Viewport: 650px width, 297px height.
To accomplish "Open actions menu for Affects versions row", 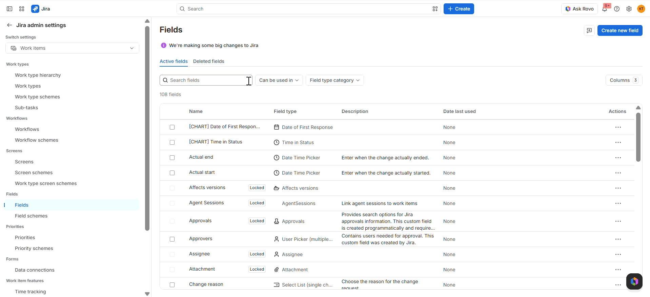I will pos(618,188).
